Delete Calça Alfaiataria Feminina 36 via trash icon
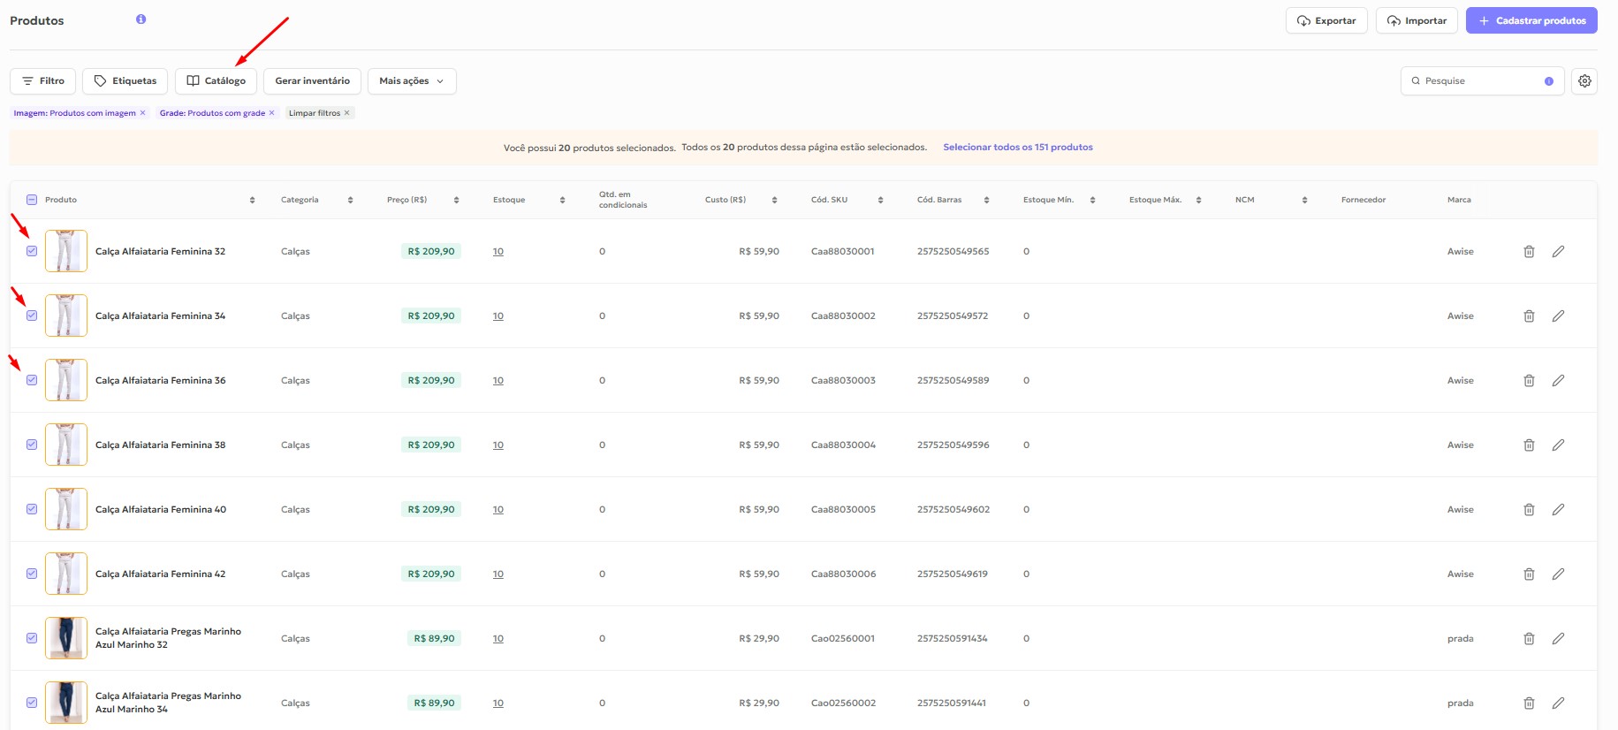This screenshot has width=1618, height=730. 1529,381
